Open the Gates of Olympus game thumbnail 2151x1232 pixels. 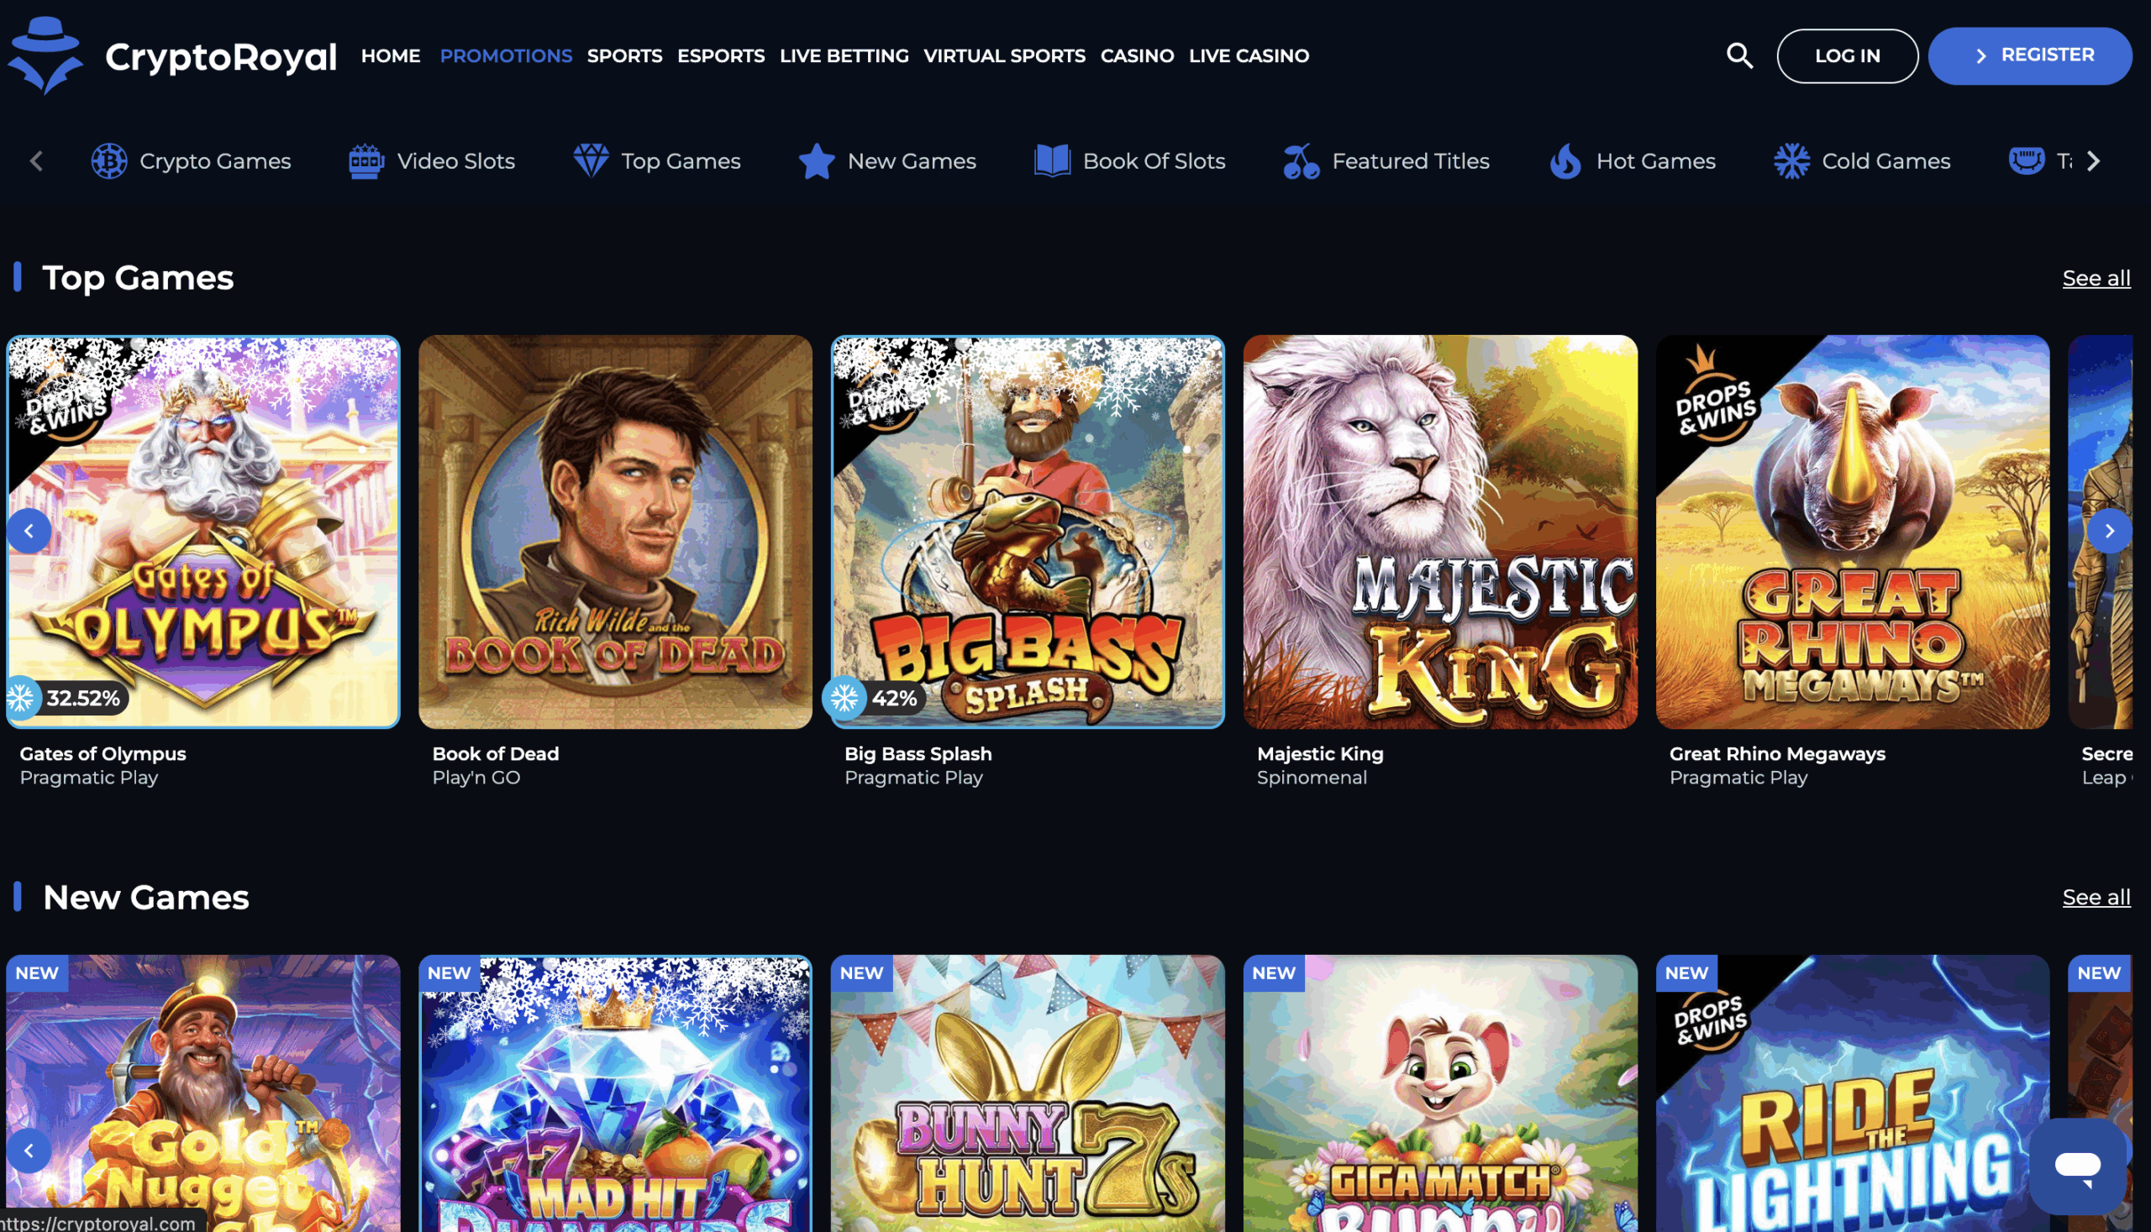(203, 532)
